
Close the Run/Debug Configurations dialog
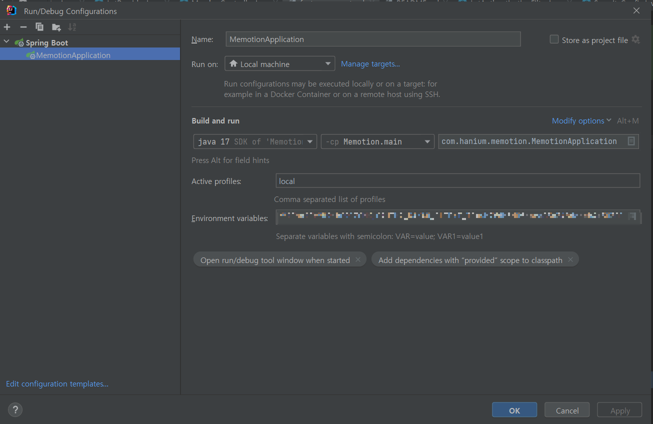[x=636, y=10]
